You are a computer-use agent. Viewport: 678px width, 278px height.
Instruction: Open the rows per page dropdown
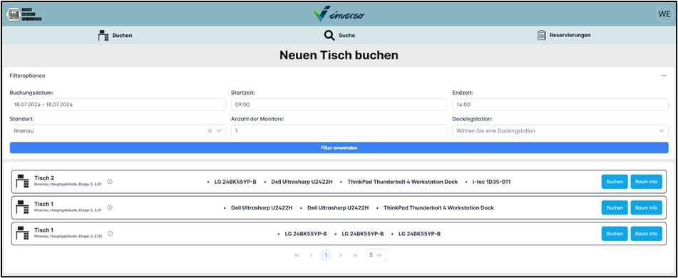(x=375, y=255)
